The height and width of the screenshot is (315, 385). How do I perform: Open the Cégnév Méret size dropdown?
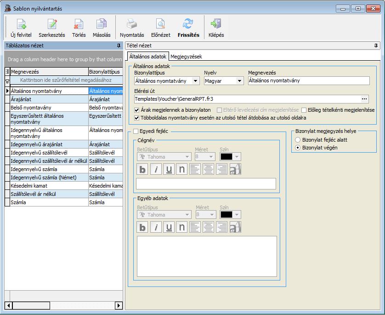click(x=211, y=157)
